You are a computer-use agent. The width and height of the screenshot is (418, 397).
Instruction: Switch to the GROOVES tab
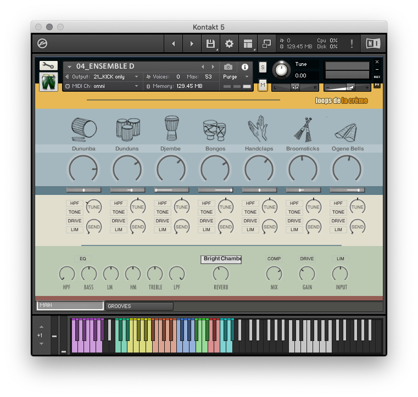click(140, 306)
